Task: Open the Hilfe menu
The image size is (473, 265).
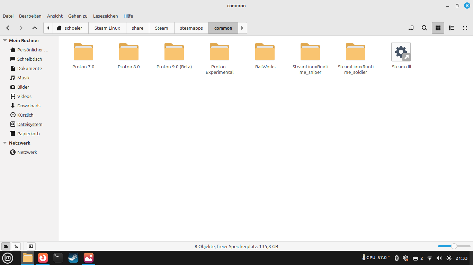Action: [x=128, y=16]
